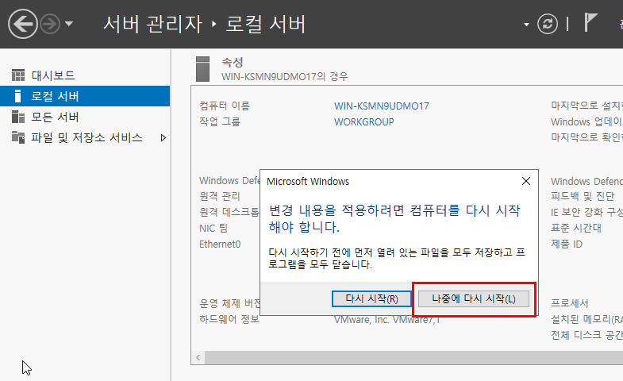The image size is (623, 381).
Task: Click the back navigation arrow
Action: 23,24
